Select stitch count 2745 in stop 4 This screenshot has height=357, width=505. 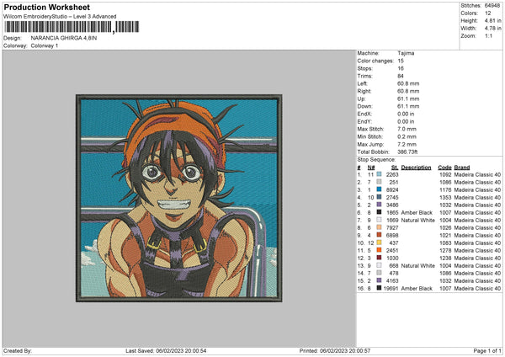tap(392, 198)
